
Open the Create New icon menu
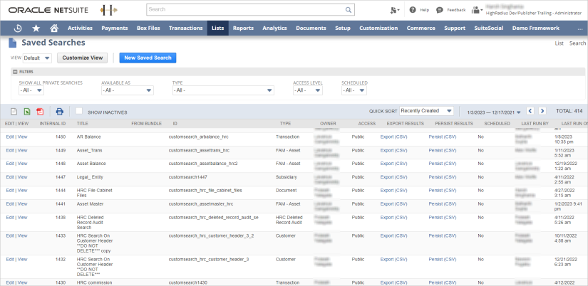tap(395, 10)
